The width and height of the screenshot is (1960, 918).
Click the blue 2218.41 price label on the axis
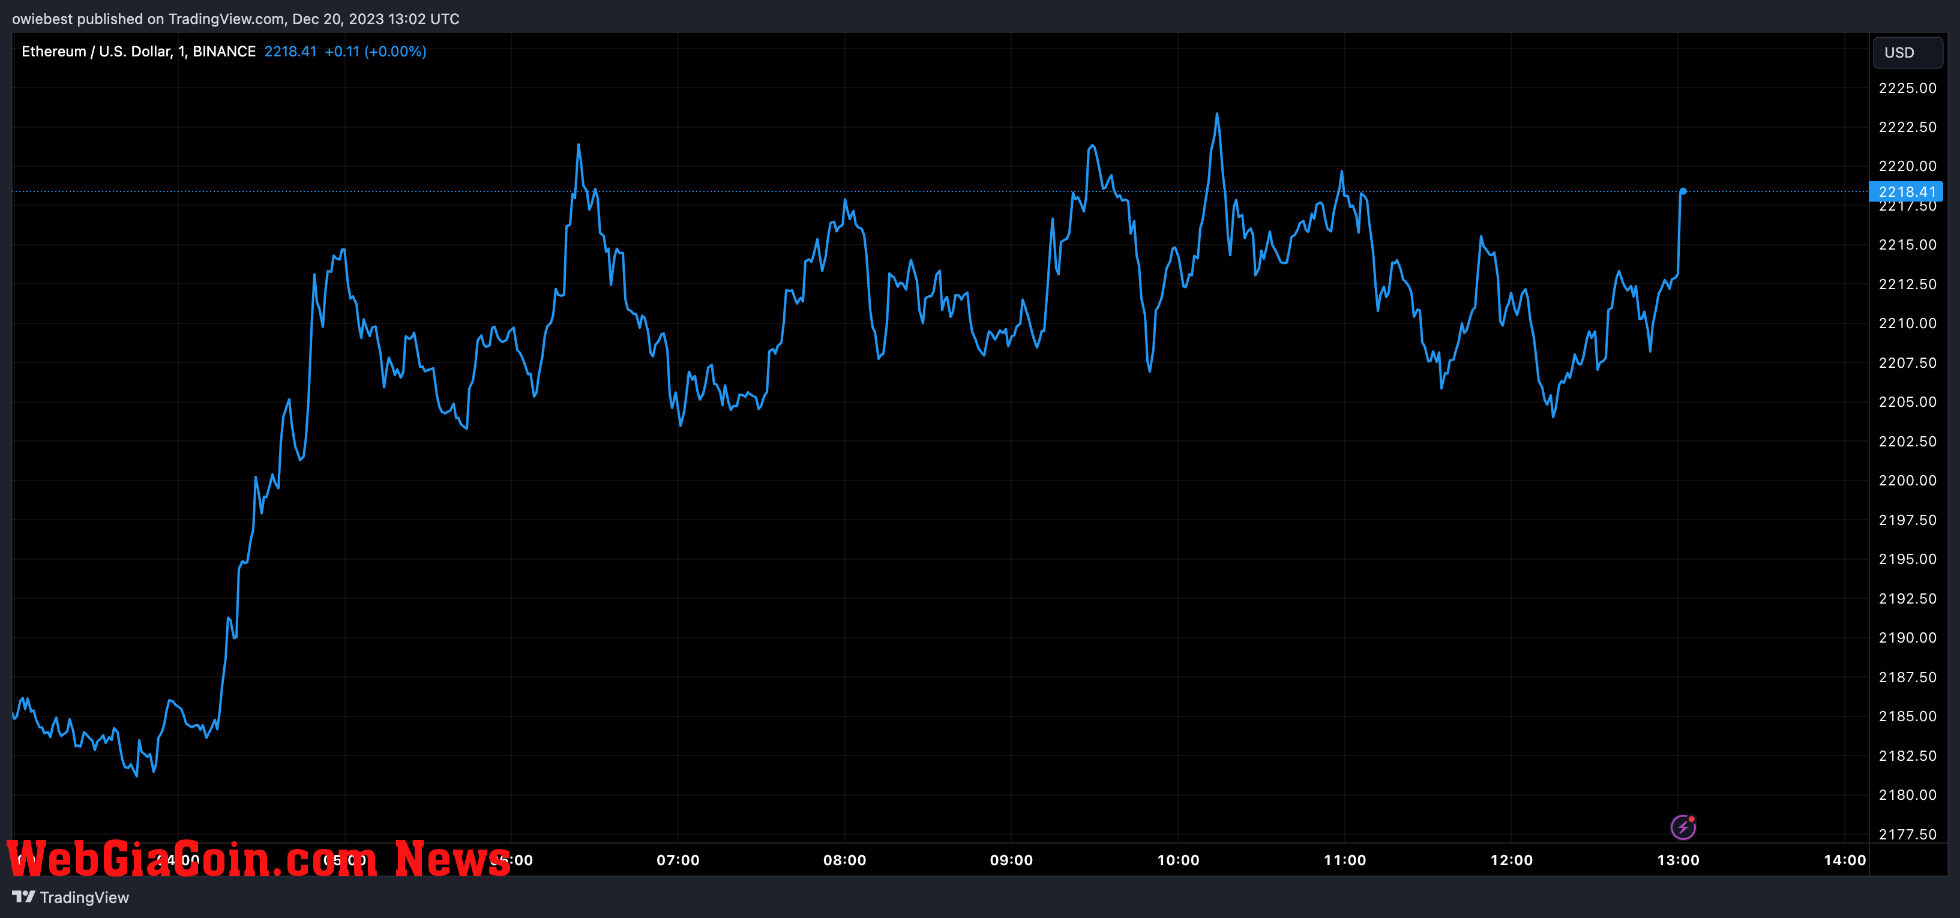click(1906, 191)
